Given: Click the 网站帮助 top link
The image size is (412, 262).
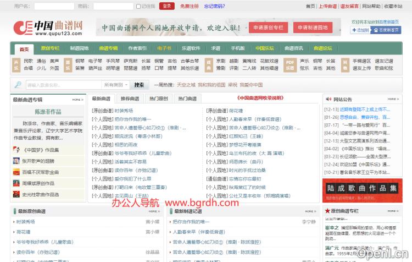Looking at the screenshot, I should point(371,6).
